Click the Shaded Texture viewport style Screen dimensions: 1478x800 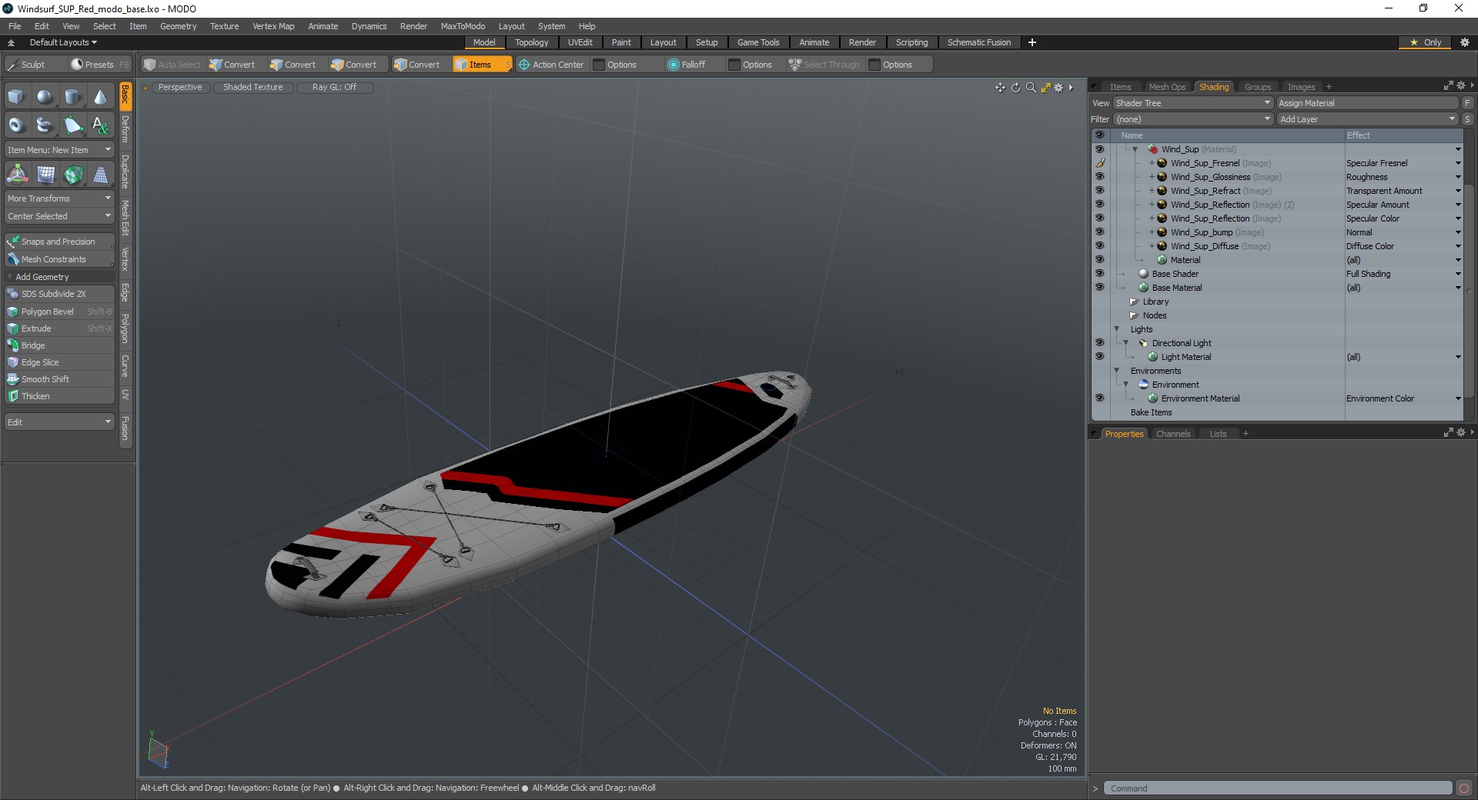coord(252,88)
